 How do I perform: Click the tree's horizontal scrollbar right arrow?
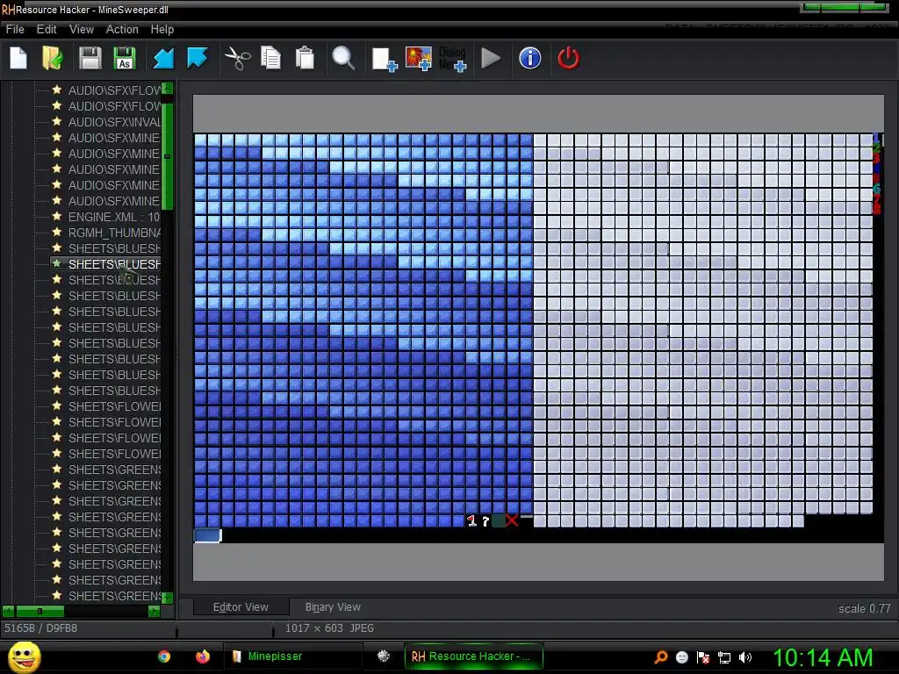pyautogui.click(x=155, y=611)
